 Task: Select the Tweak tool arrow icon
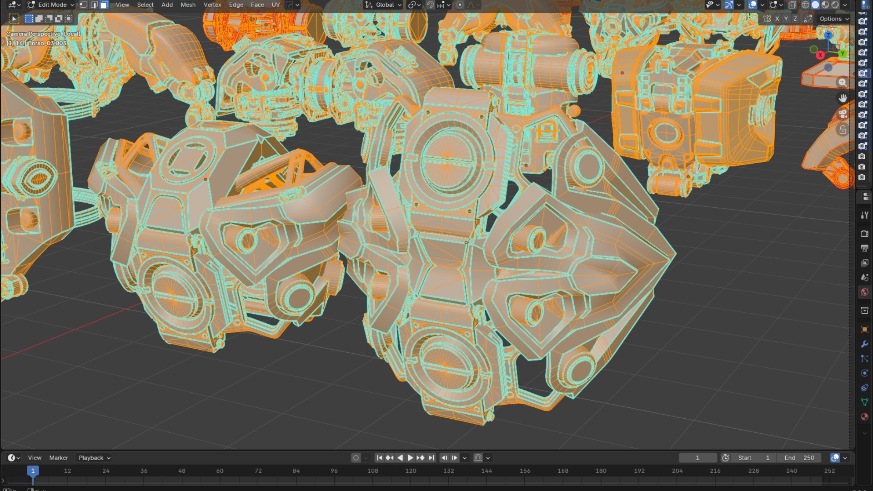tap(14, 19)
